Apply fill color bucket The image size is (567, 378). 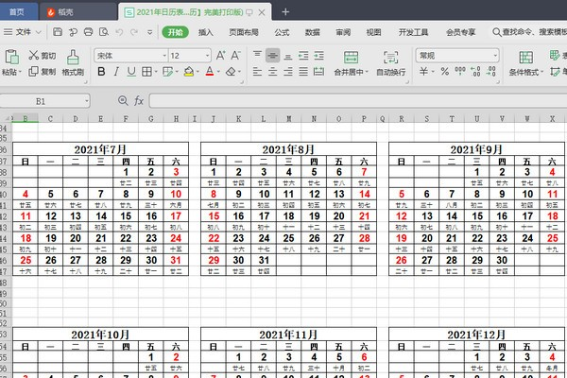coord(189,72)
